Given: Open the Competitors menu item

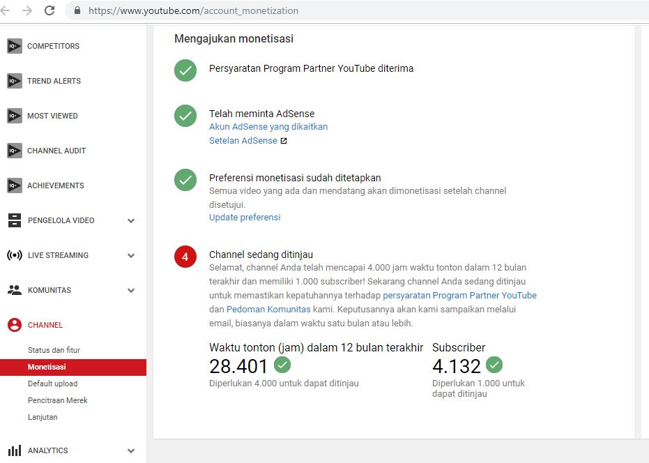Looking at the screenshot, I should (x=54, y=46).
